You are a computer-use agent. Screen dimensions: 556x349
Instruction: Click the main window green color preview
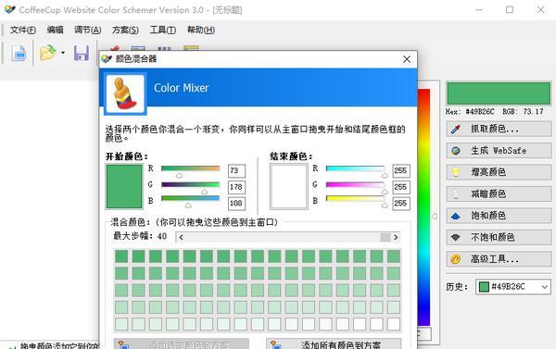499,93
